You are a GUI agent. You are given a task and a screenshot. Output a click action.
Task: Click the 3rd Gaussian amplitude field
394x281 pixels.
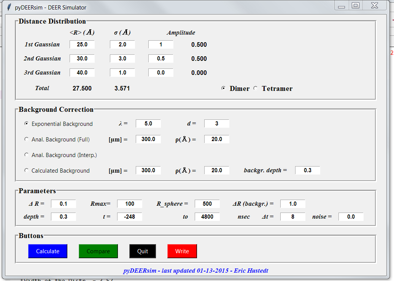pyautogui.click(x=160, y=73)
